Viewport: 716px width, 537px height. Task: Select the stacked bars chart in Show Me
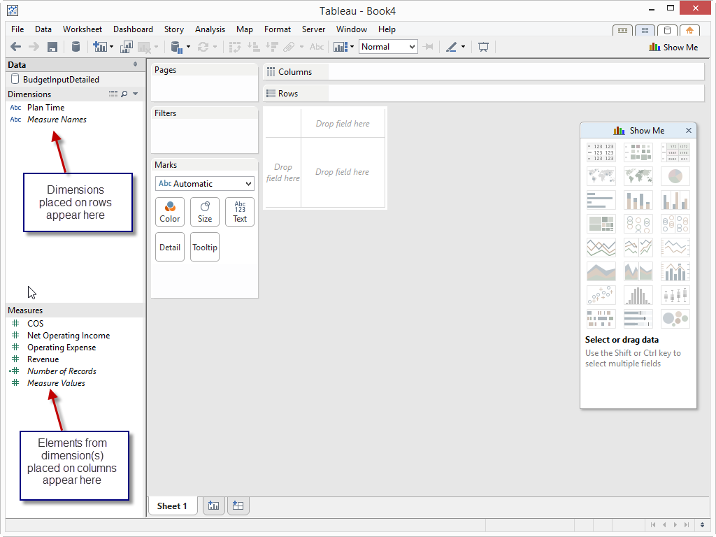(x=638, y=200)
